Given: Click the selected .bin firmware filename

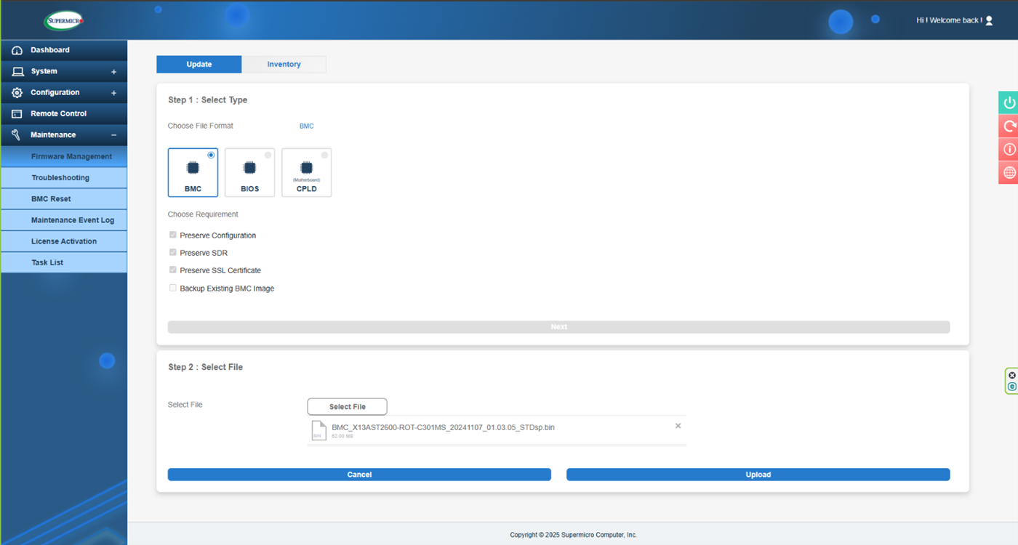Looking at the screenshot, I should [x=443, y=427].
